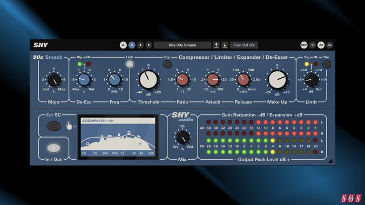Select oversampling 0 button
The height and width of the screenshot is (205, 365).
(x=313, y=45)
